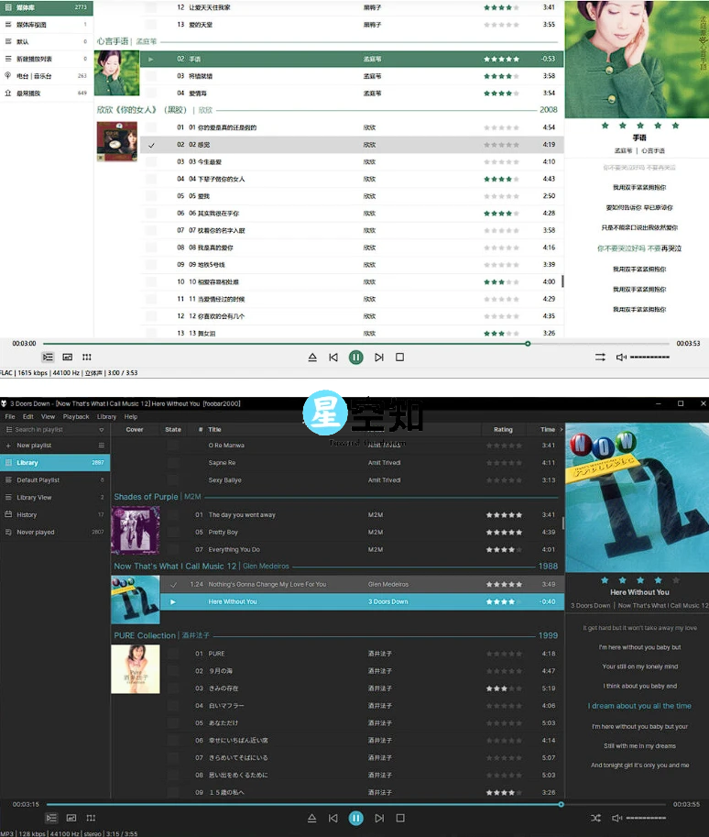Screen dimensions: 709x837
Task: Select track 'Pretty Boy' by M2M
Action: 362,533
